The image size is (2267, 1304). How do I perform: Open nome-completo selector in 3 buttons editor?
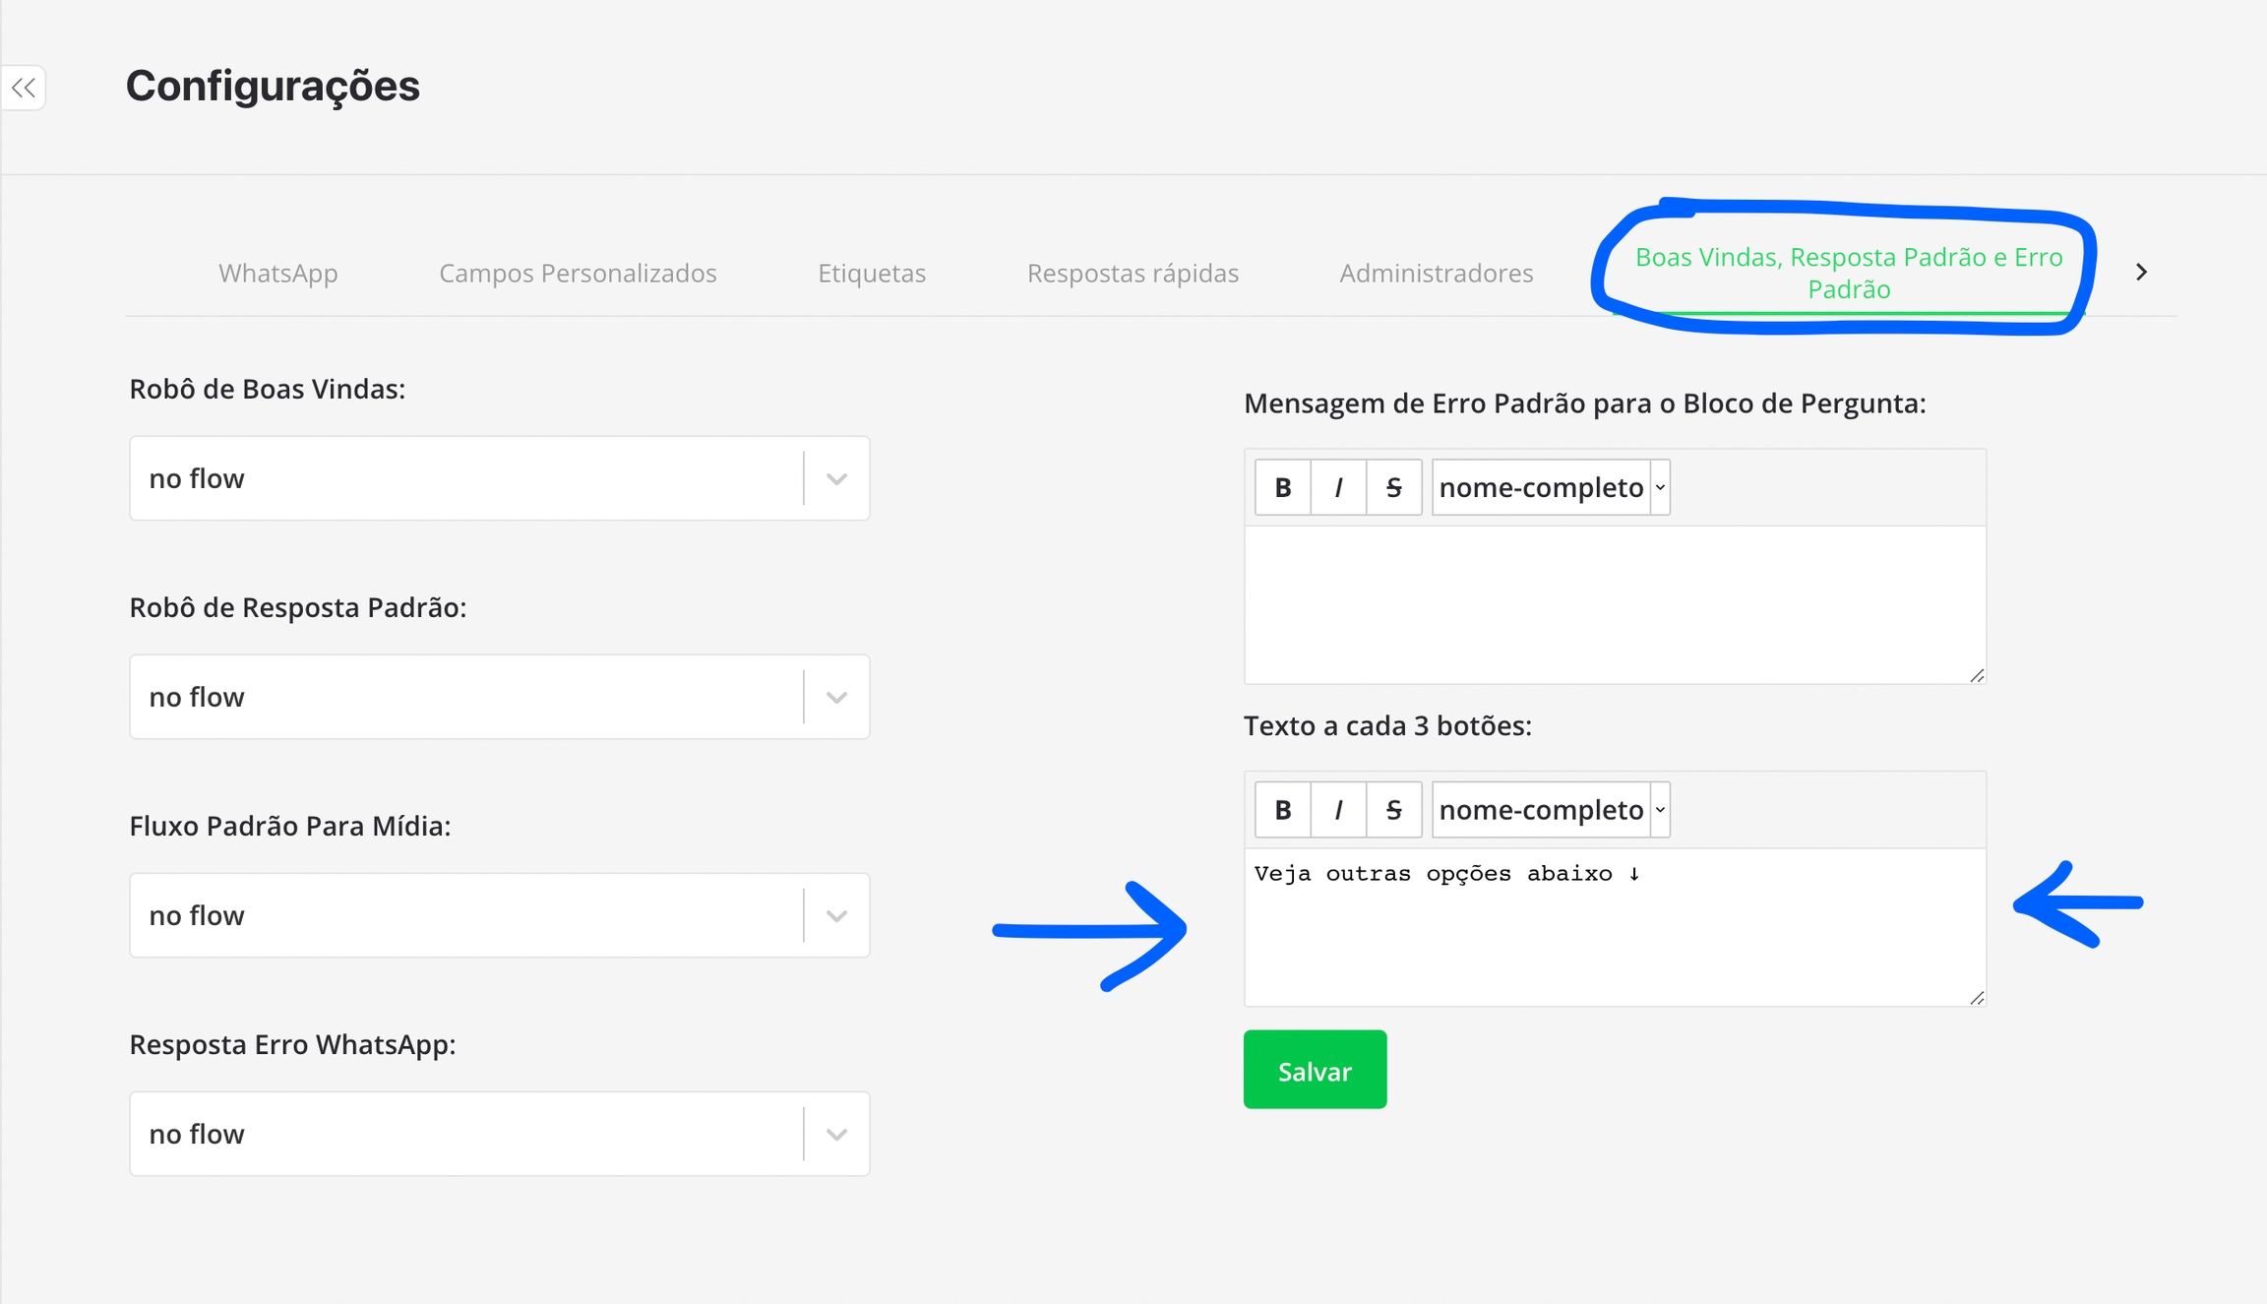(x=1551, y=810)
